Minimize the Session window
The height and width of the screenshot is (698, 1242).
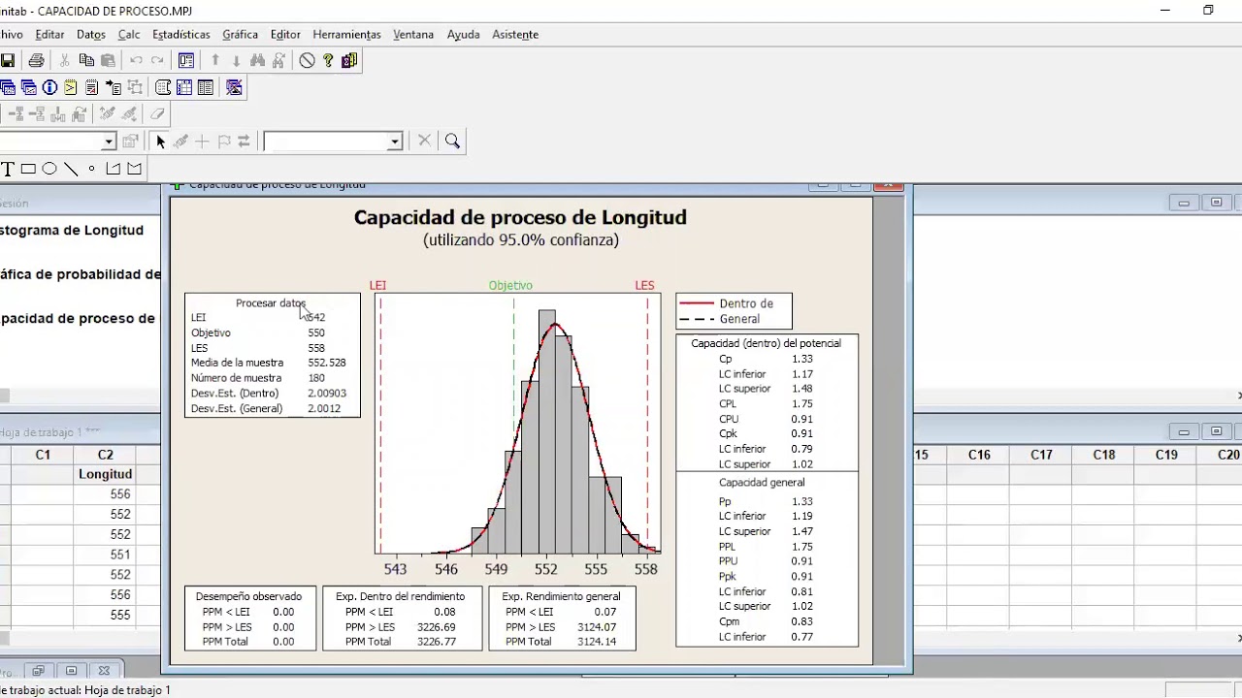pos(1184,203)
